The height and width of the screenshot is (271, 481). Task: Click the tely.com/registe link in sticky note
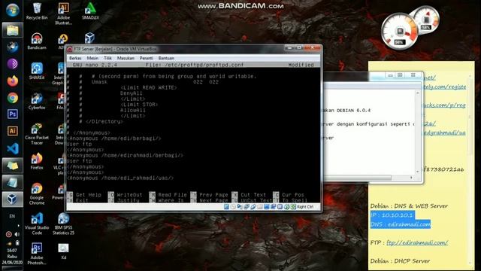point(445,87)
